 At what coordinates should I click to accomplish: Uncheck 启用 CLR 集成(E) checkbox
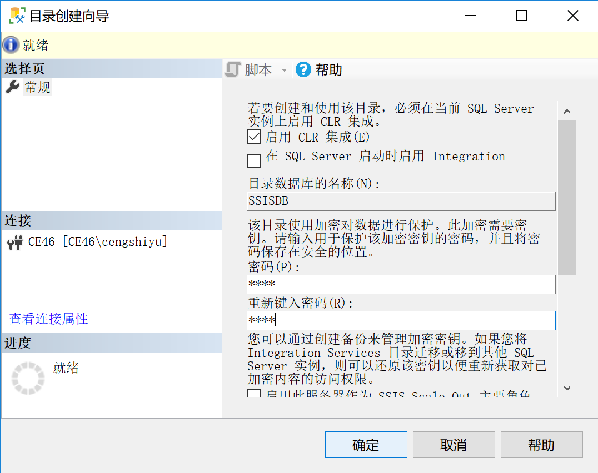[x=254, y=137]
